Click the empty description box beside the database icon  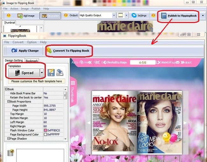[x=40, y=155]
